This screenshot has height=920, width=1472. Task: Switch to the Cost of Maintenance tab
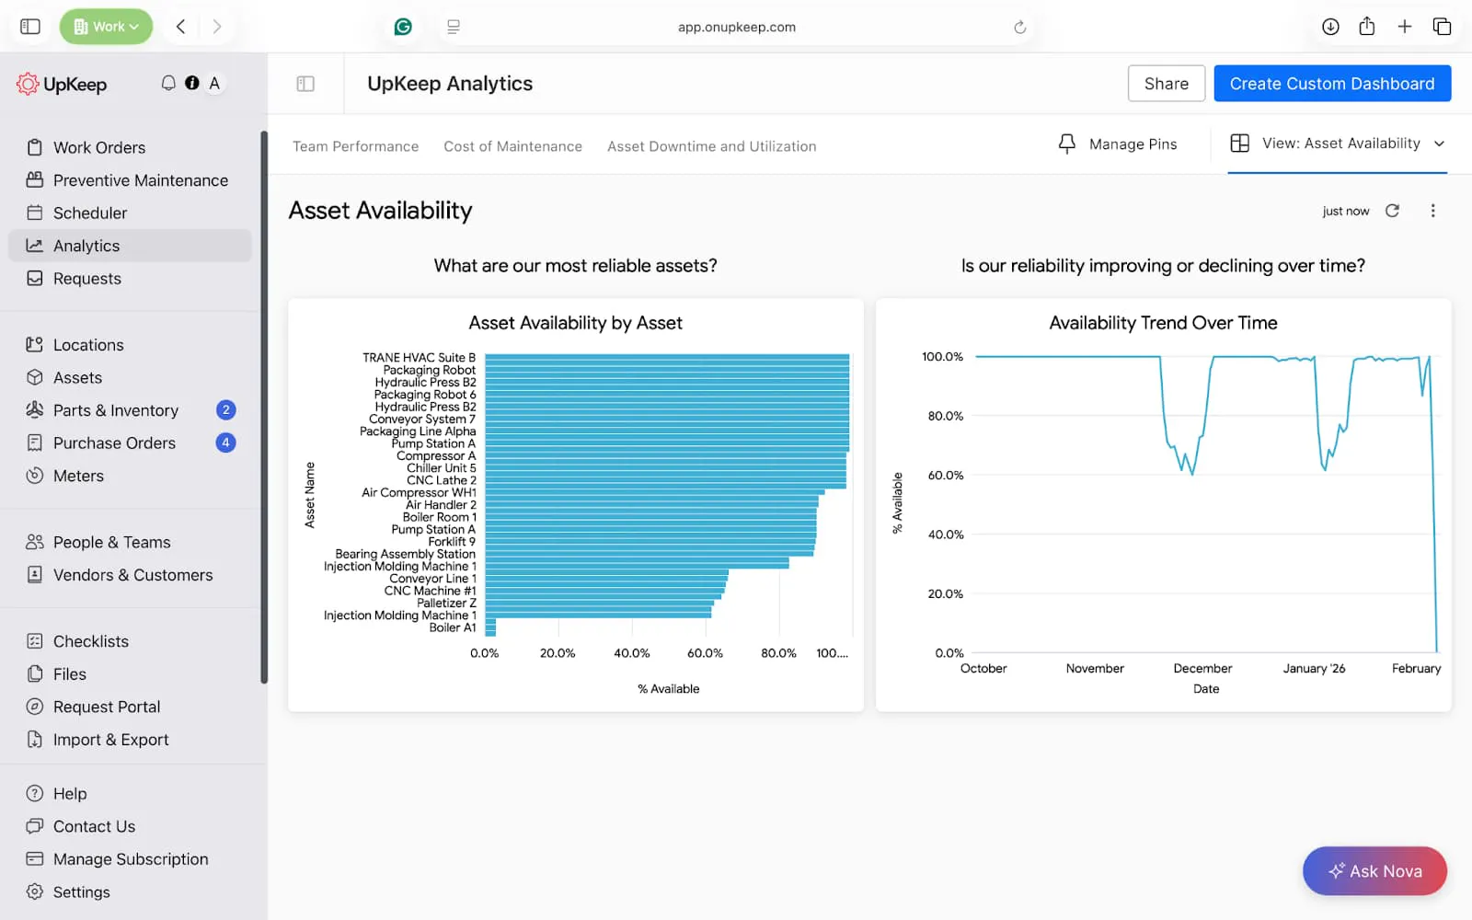(512, 146)
